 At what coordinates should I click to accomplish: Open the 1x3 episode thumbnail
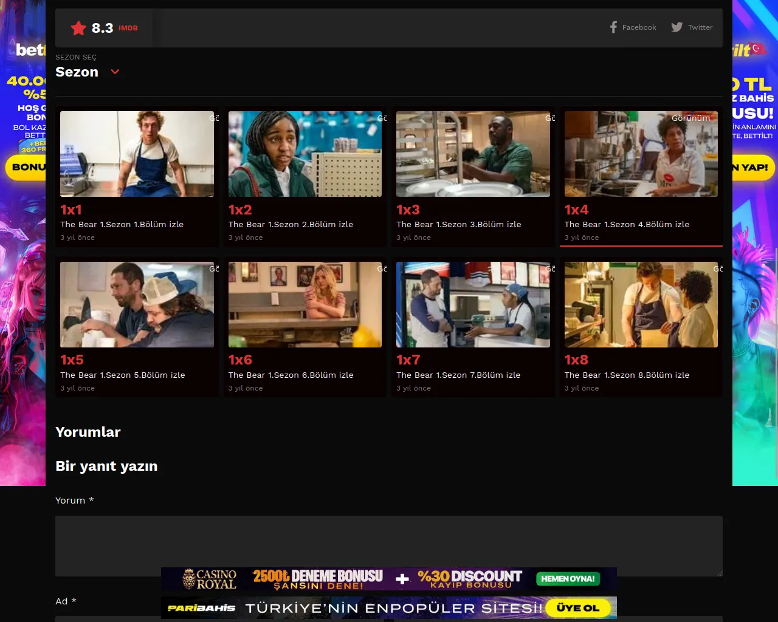[x=473, y=154]
